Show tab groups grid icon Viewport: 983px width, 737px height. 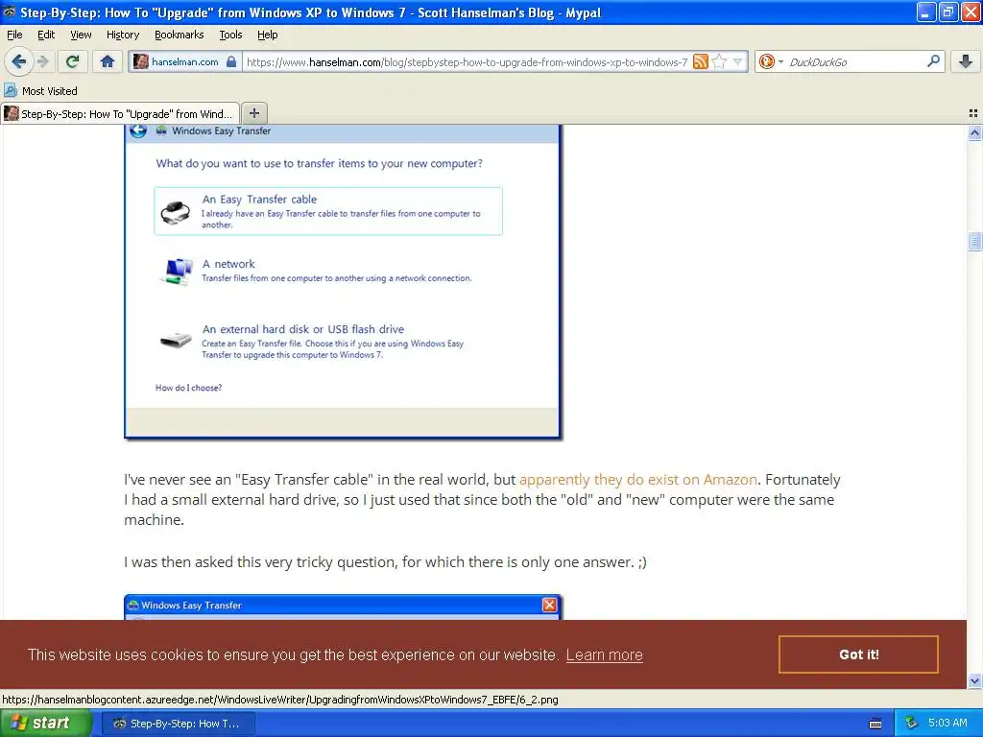point(973,113)
